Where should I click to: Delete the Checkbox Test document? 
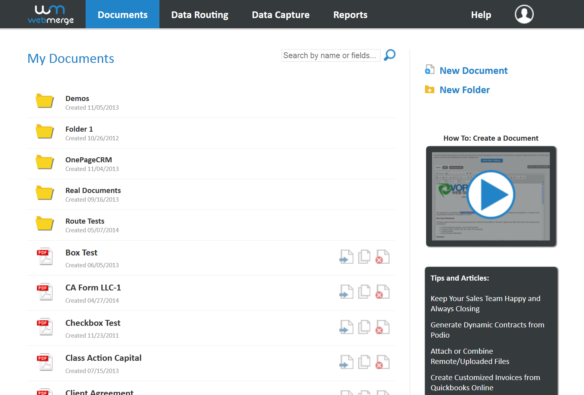383,327
